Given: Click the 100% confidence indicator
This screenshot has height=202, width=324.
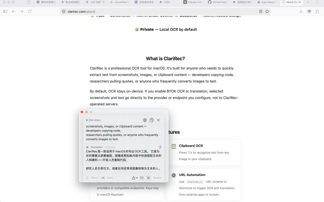Looking at the screenshot, I should (x=107, y=178).
